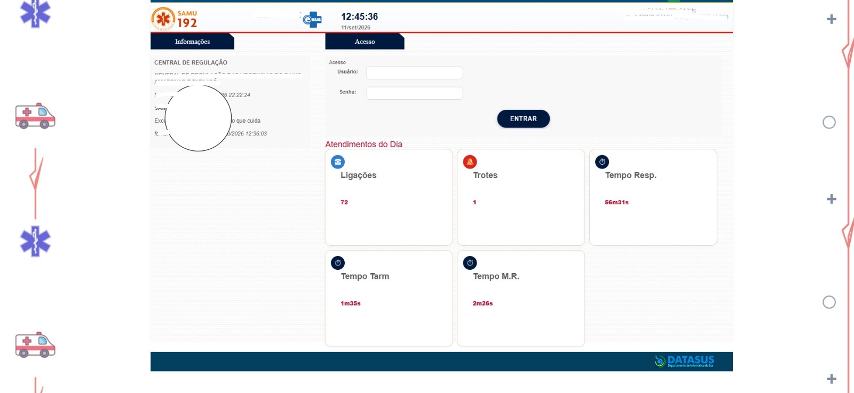Viewport: 854px width, 393px height.
Task: Click the stopwatch icon above Tempo Resp.
Action: [x=602, y=162]
